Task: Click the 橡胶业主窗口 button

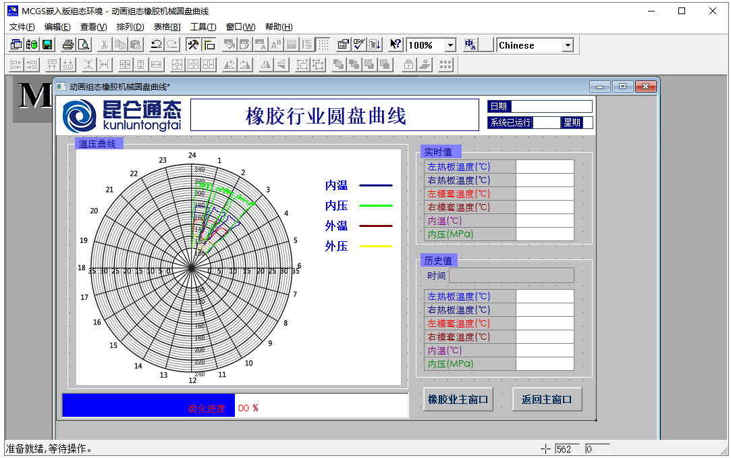Action: 458,399
